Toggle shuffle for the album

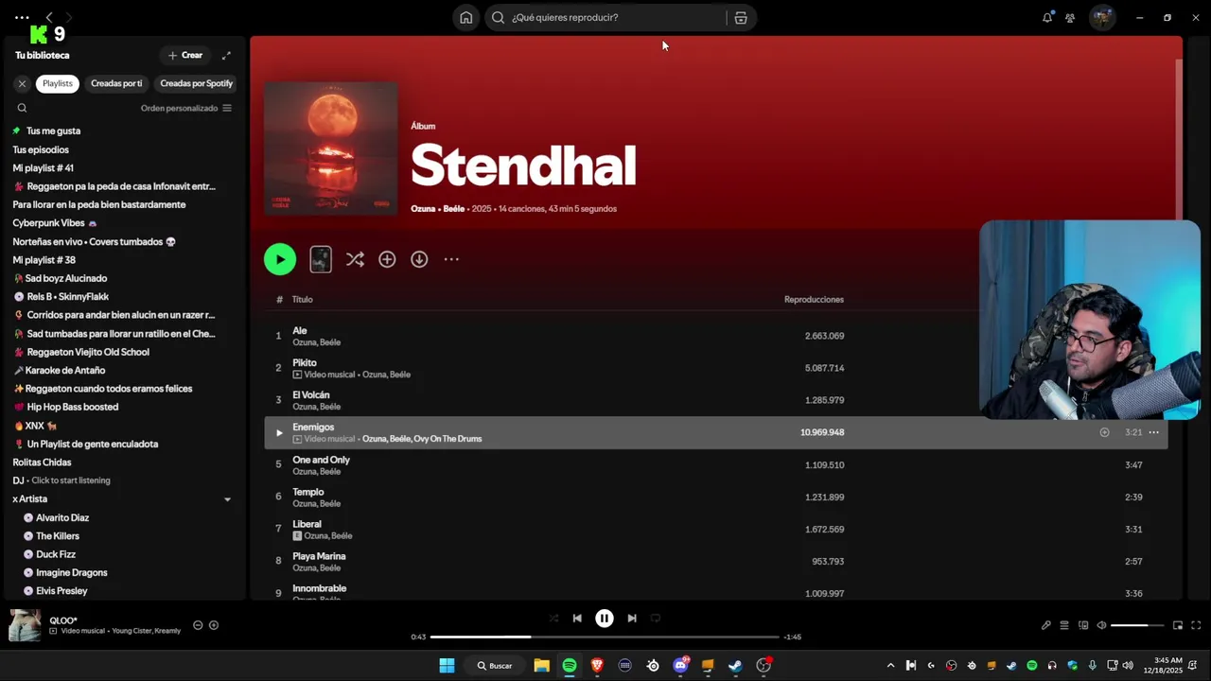355,259
